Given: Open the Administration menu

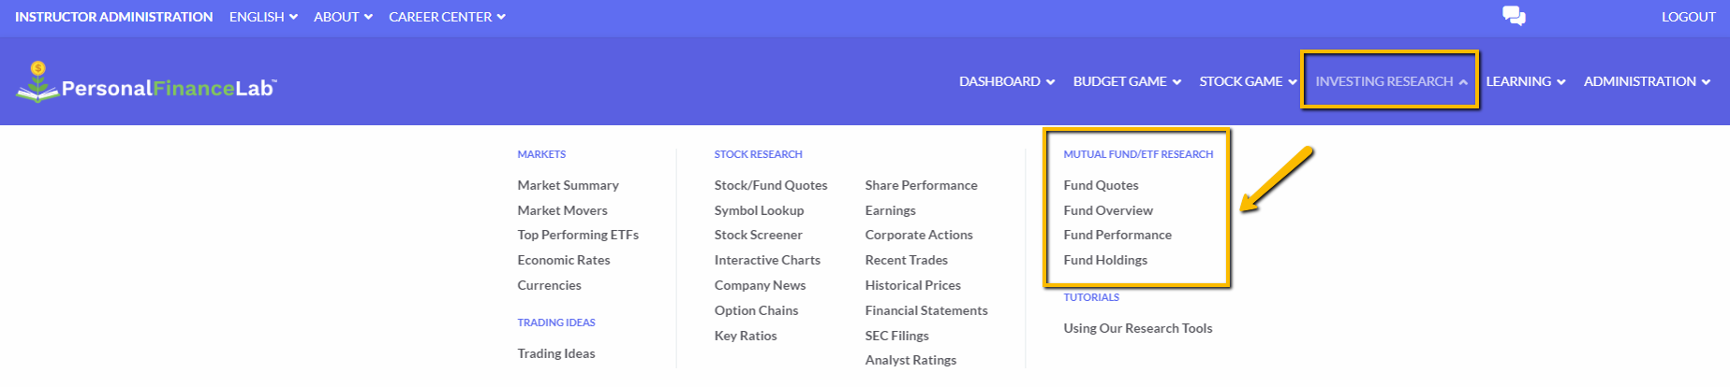Looking at the screenshot, I should coord(1647,81).
